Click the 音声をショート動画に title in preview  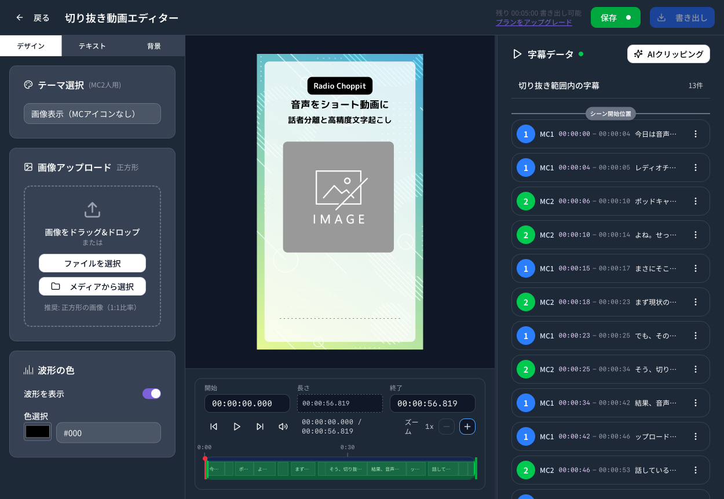click(x=340, y=105)
